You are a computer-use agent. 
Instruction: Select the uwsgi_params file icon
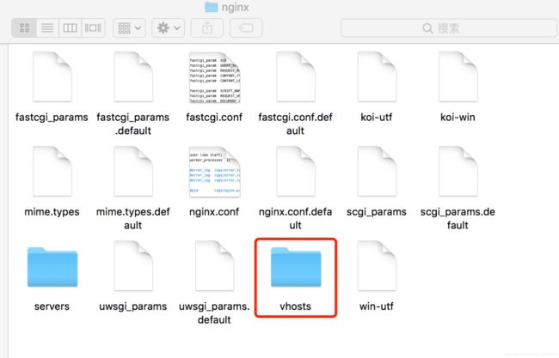click(133, 266)
